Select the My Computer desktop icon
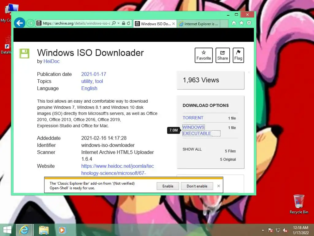The height and width of the screenshot is (236, 314). click(x=8, y=13)
